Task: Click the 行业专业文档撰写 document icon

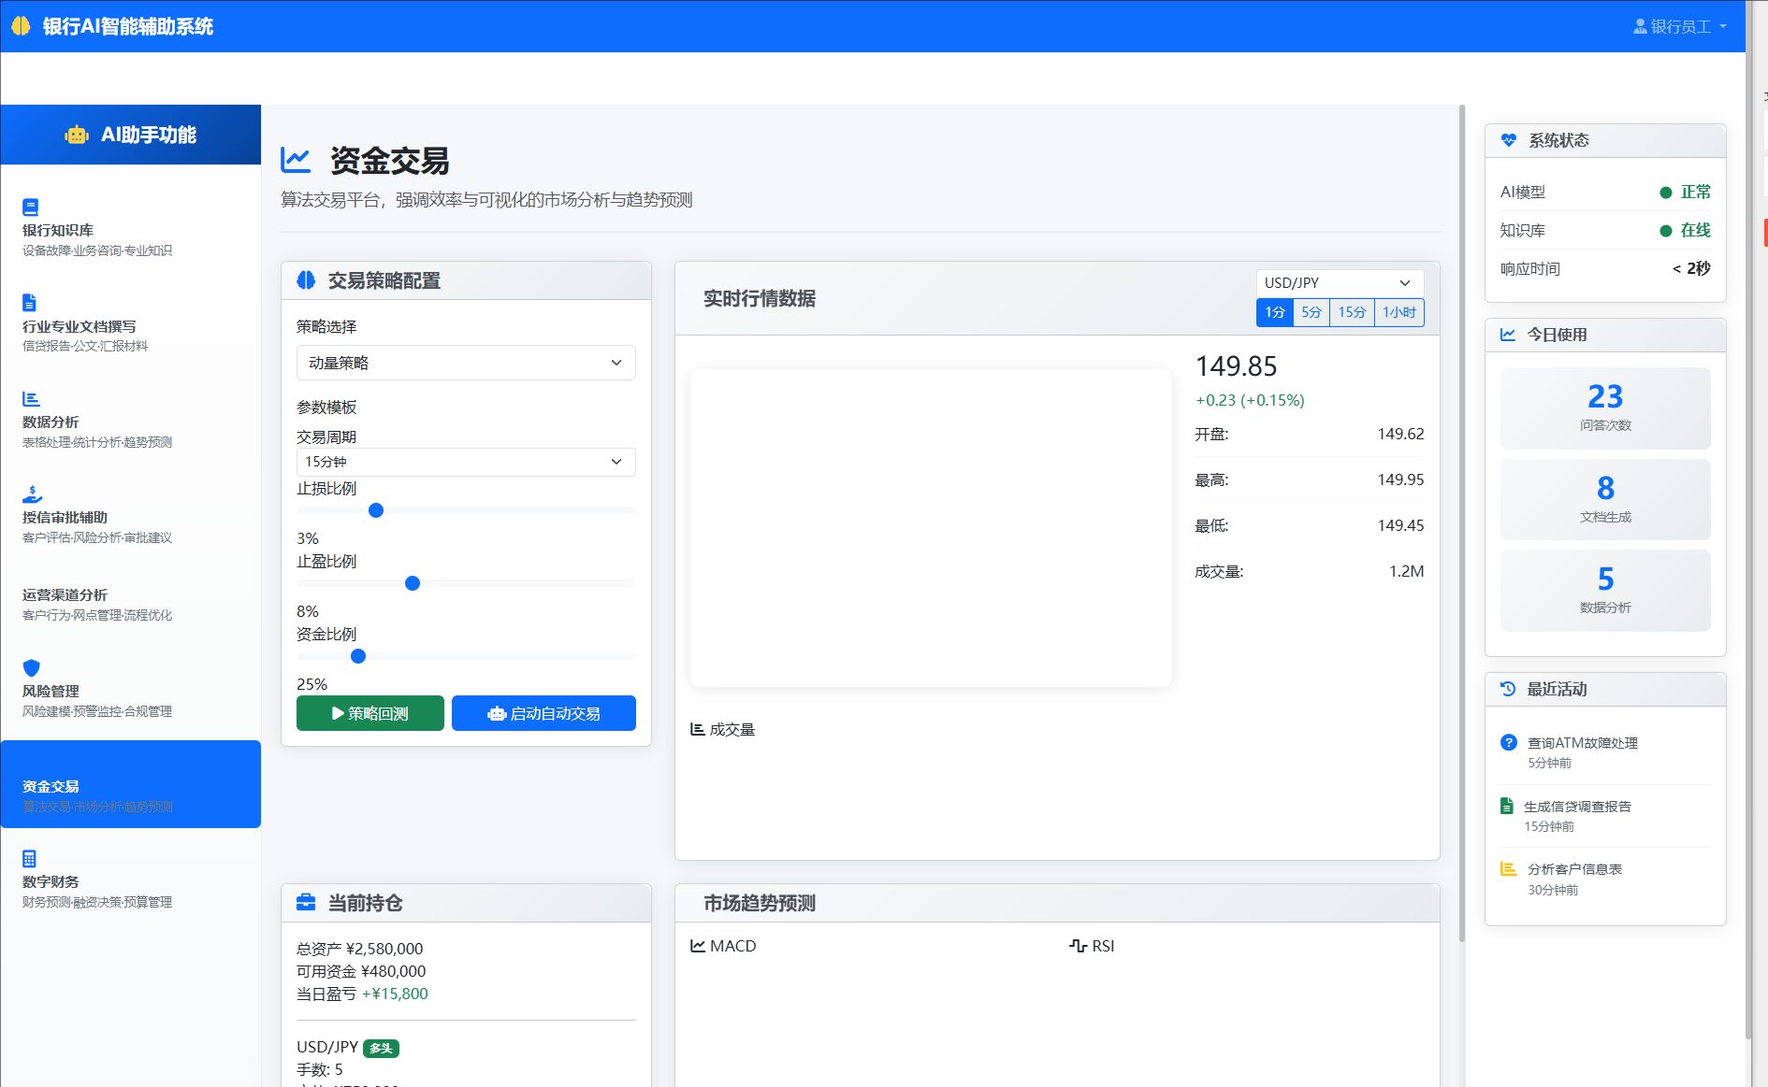Action: (29, 302)
